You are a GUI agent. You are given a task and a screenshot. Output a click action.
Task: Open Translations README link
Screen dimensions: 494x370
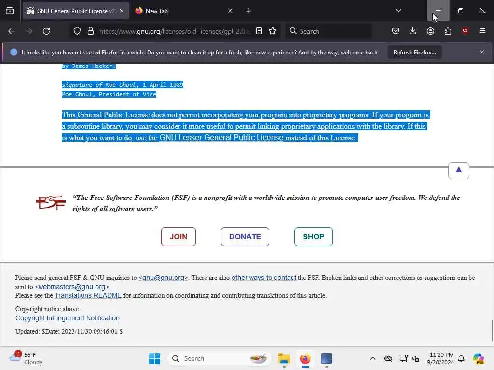click(x=88, y=296)
